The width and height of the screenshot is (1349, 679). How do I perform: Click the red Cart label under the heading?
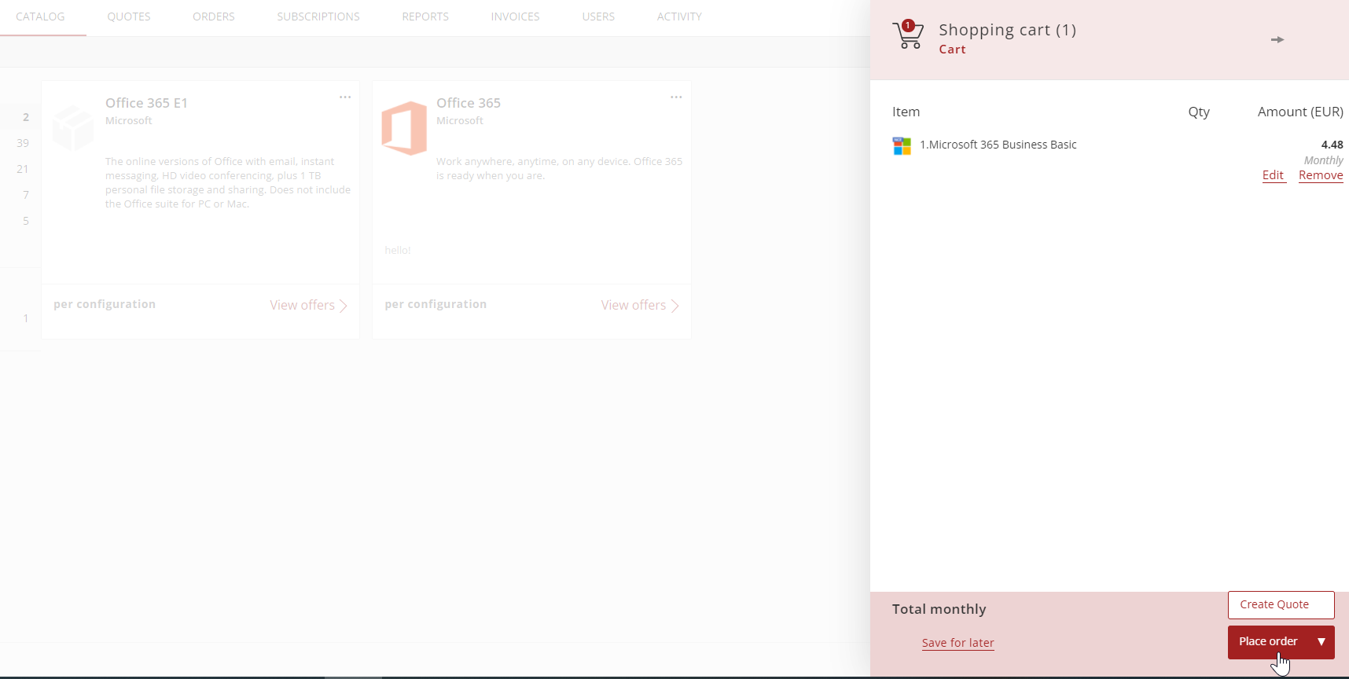tap(952, 50)
